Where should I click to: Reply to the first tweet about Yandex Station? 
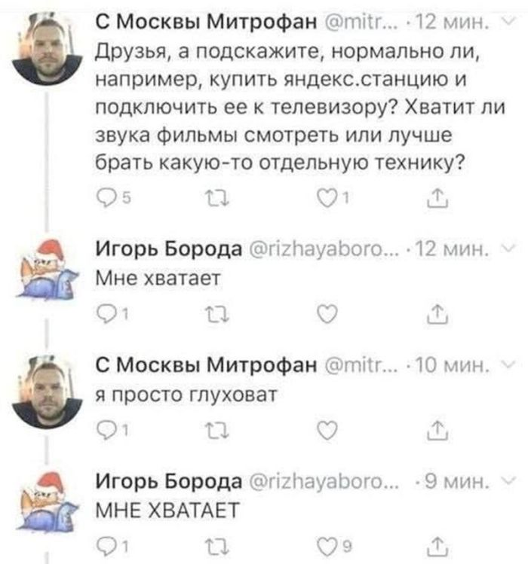[x=108, y=199]
